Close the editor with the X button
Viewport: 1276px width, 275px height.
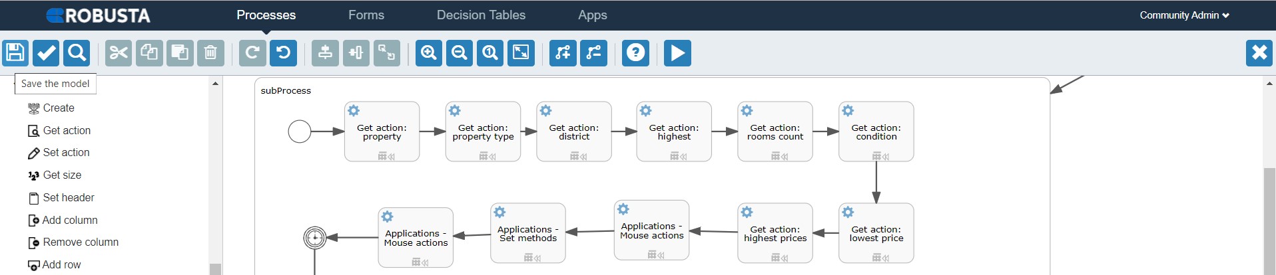click(1259, 52)
